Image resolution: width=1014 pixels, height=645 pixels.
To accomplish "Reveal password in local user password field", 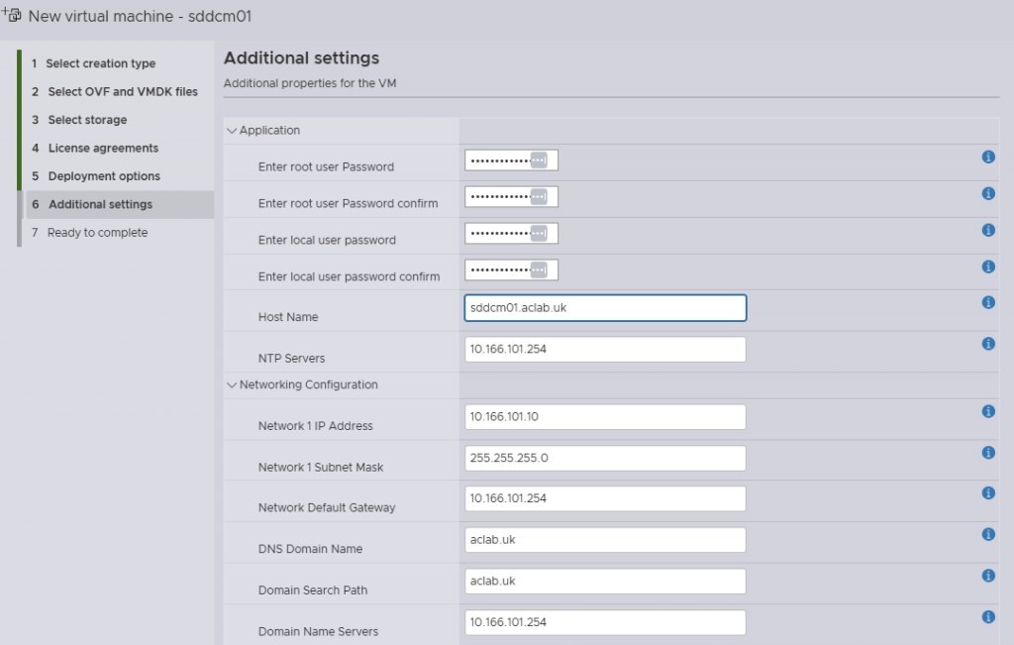I will click(539, 234).
